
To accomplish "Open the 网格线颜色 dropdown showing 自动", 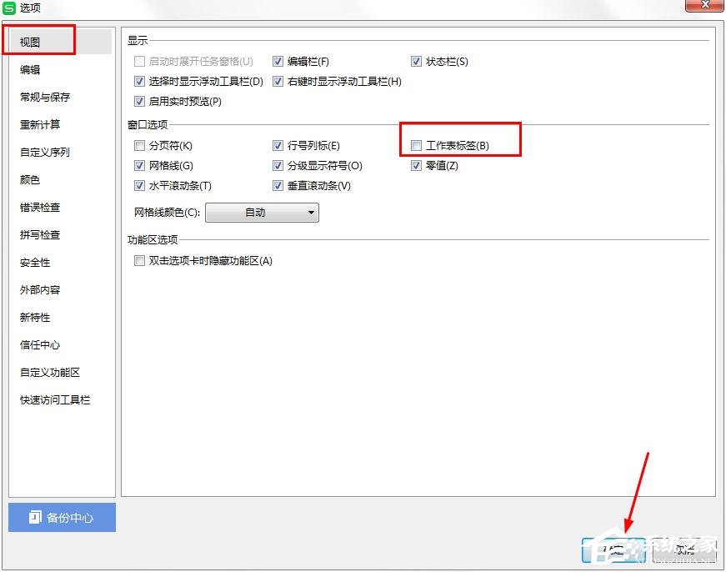I will [x=262, y=213].
